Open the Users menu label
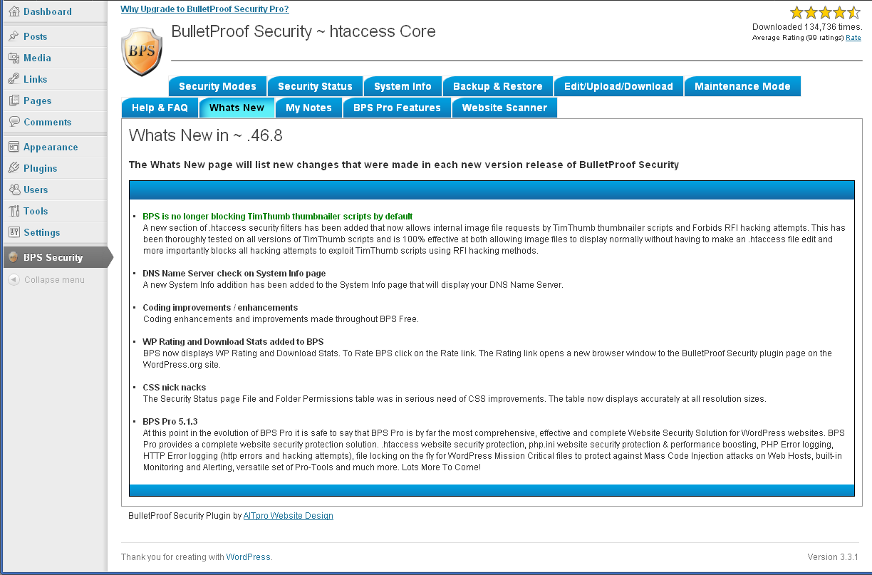The height and width of the screenshot is (575, 872). point(36,190)
